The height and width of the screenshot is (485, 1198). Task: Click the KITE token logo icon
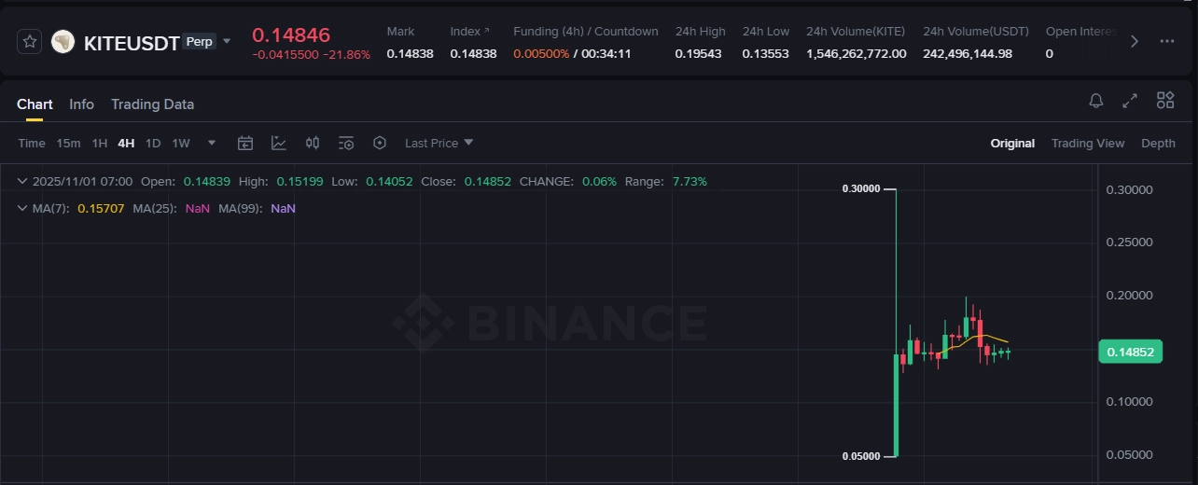(x=63, y=42)
